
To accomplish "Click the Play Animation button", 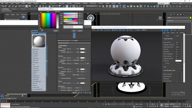I will [152, 104].
